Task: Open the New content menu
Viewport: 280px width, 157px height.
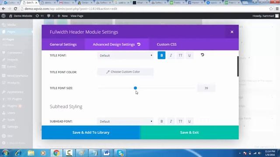Action: tap(63, 16)
